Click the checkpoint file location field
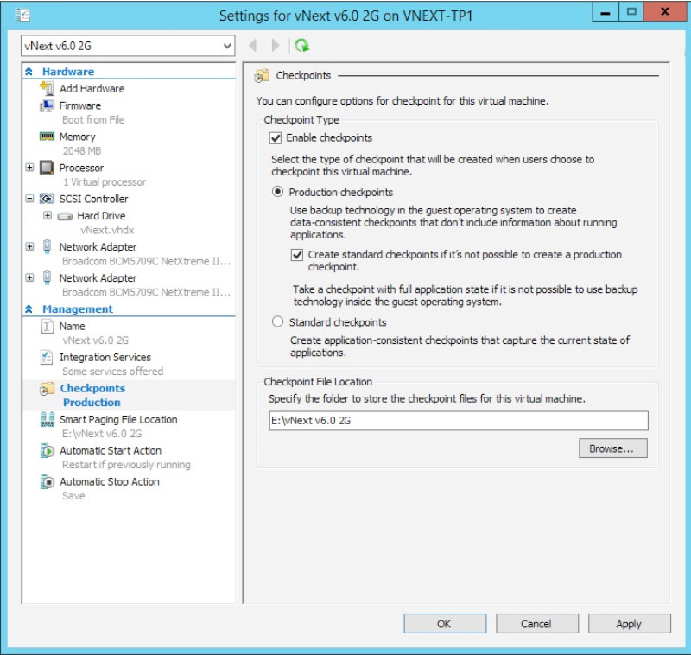Screen dimensions: 691x655 [x=459, y=421]
